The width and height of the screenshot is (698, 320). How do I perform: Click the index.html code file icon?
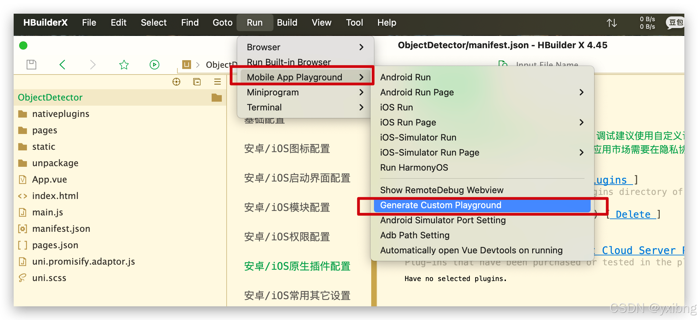point(23,196)
